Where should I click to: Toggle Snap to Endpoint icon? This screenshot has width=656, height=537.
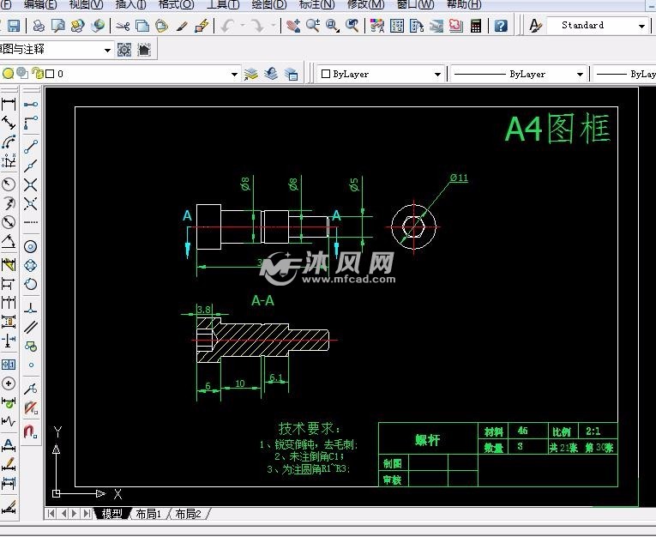[x=31, y=148]
